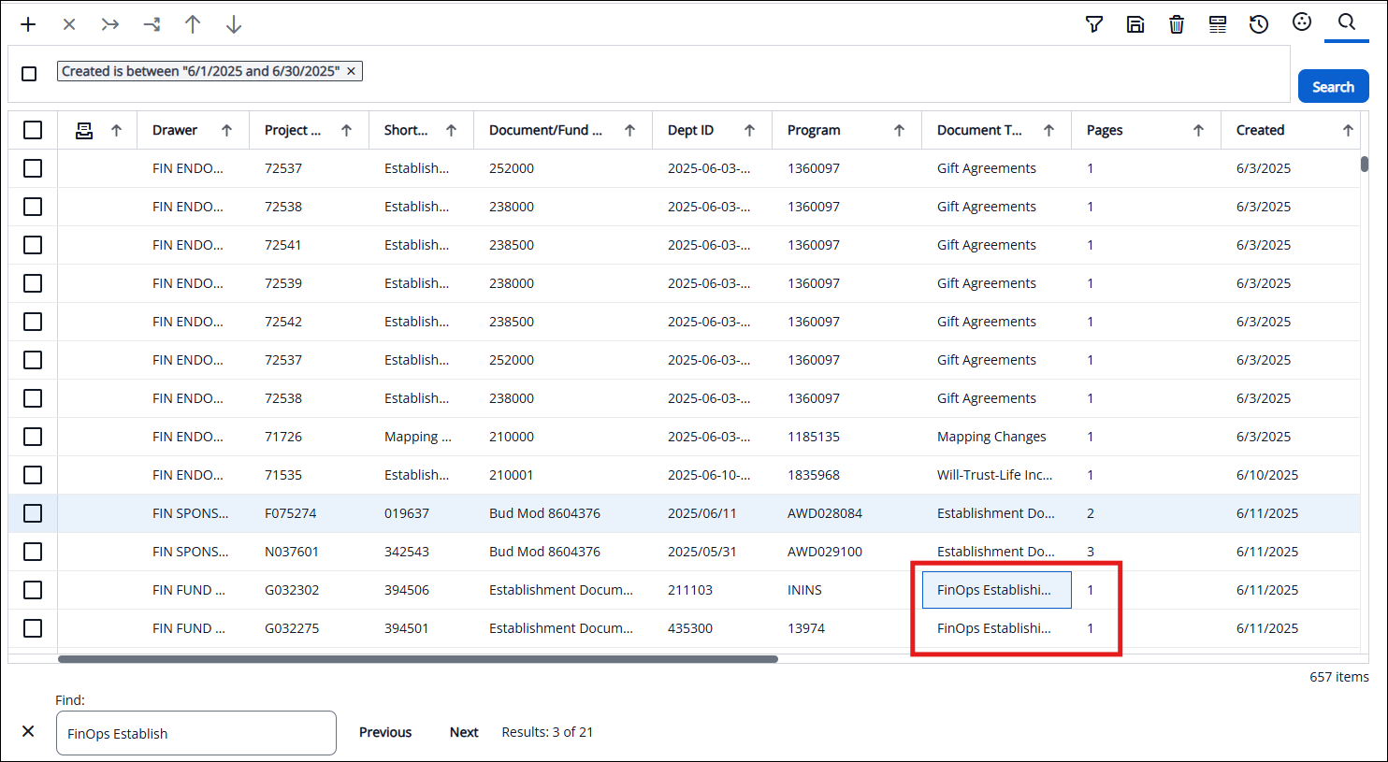
Task: Check the row for project 72539
Action: [33, 283]
